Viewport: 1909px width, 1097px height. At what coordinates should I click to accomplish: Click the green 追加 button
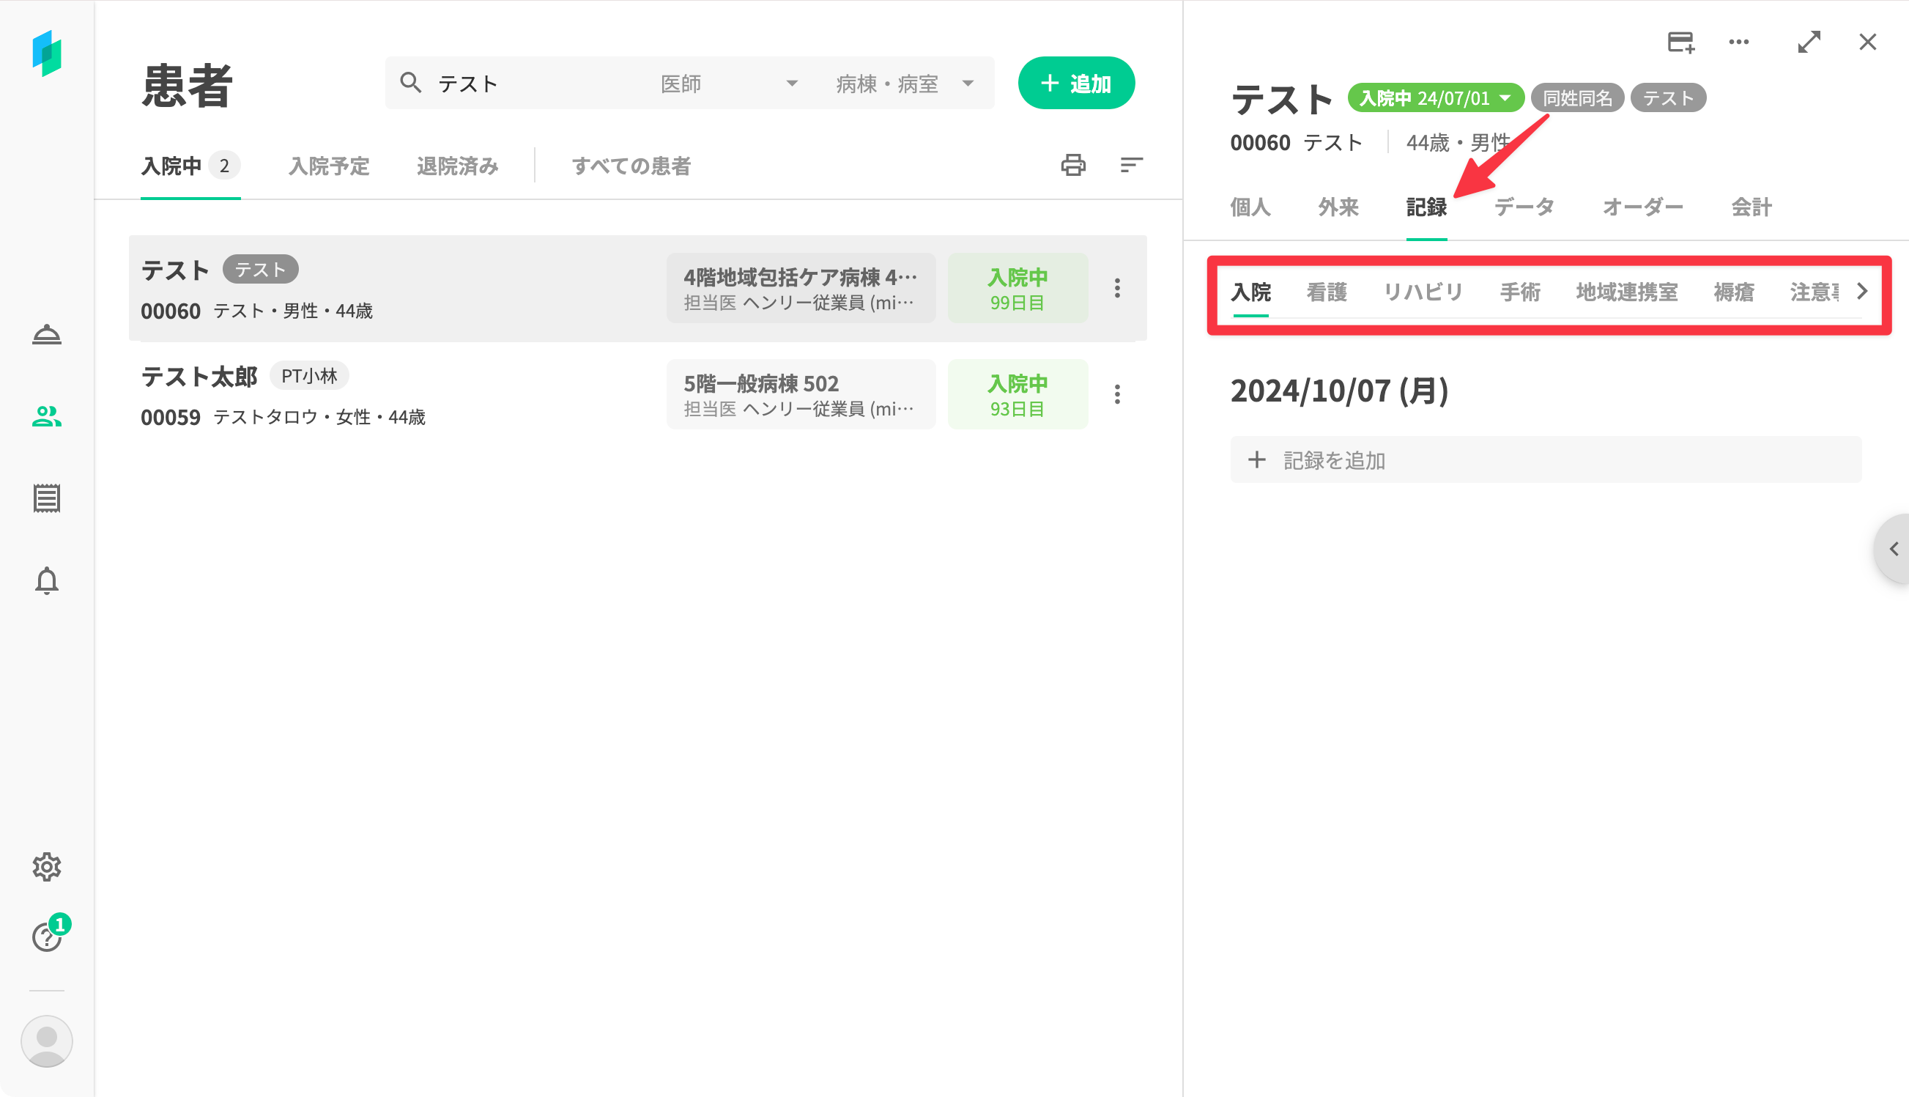[x=1076, y=84]
